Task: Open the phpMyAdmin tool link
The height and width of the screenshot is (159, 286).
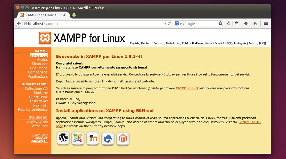Action: 37,122
